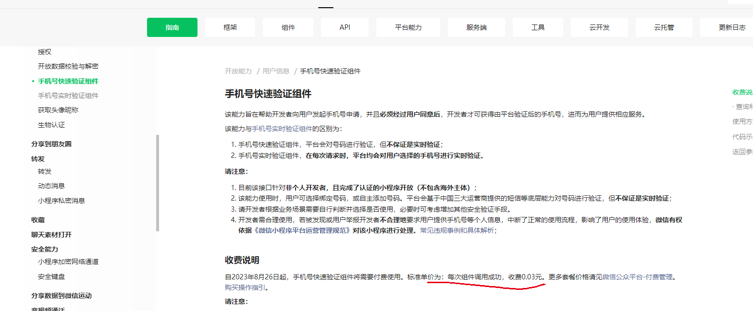This screenshot has width=753, height=311.
Task: Open the 分享到朋友圈 sidebar section
Action: pos(51,144)
